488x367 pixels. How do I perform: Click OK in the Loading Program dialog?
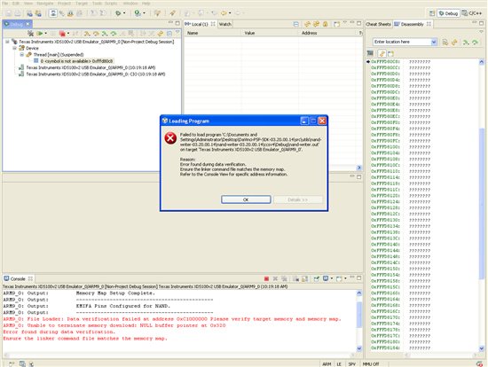(x=246, y=199)
